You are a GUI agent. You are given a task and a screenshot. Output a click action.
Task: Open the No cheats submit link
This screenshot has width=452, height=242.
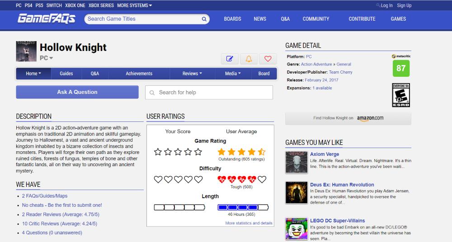[62, 205]
